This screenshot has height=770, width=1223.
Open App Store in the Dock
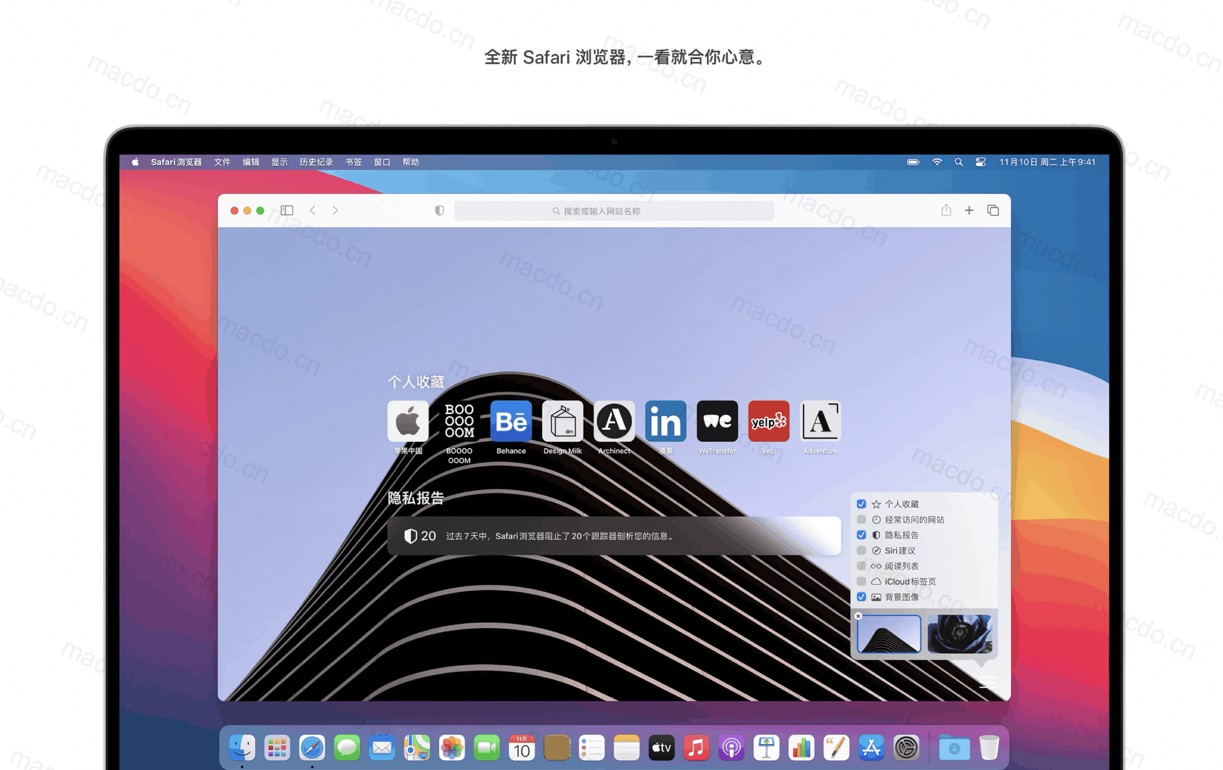coord(871,748)
